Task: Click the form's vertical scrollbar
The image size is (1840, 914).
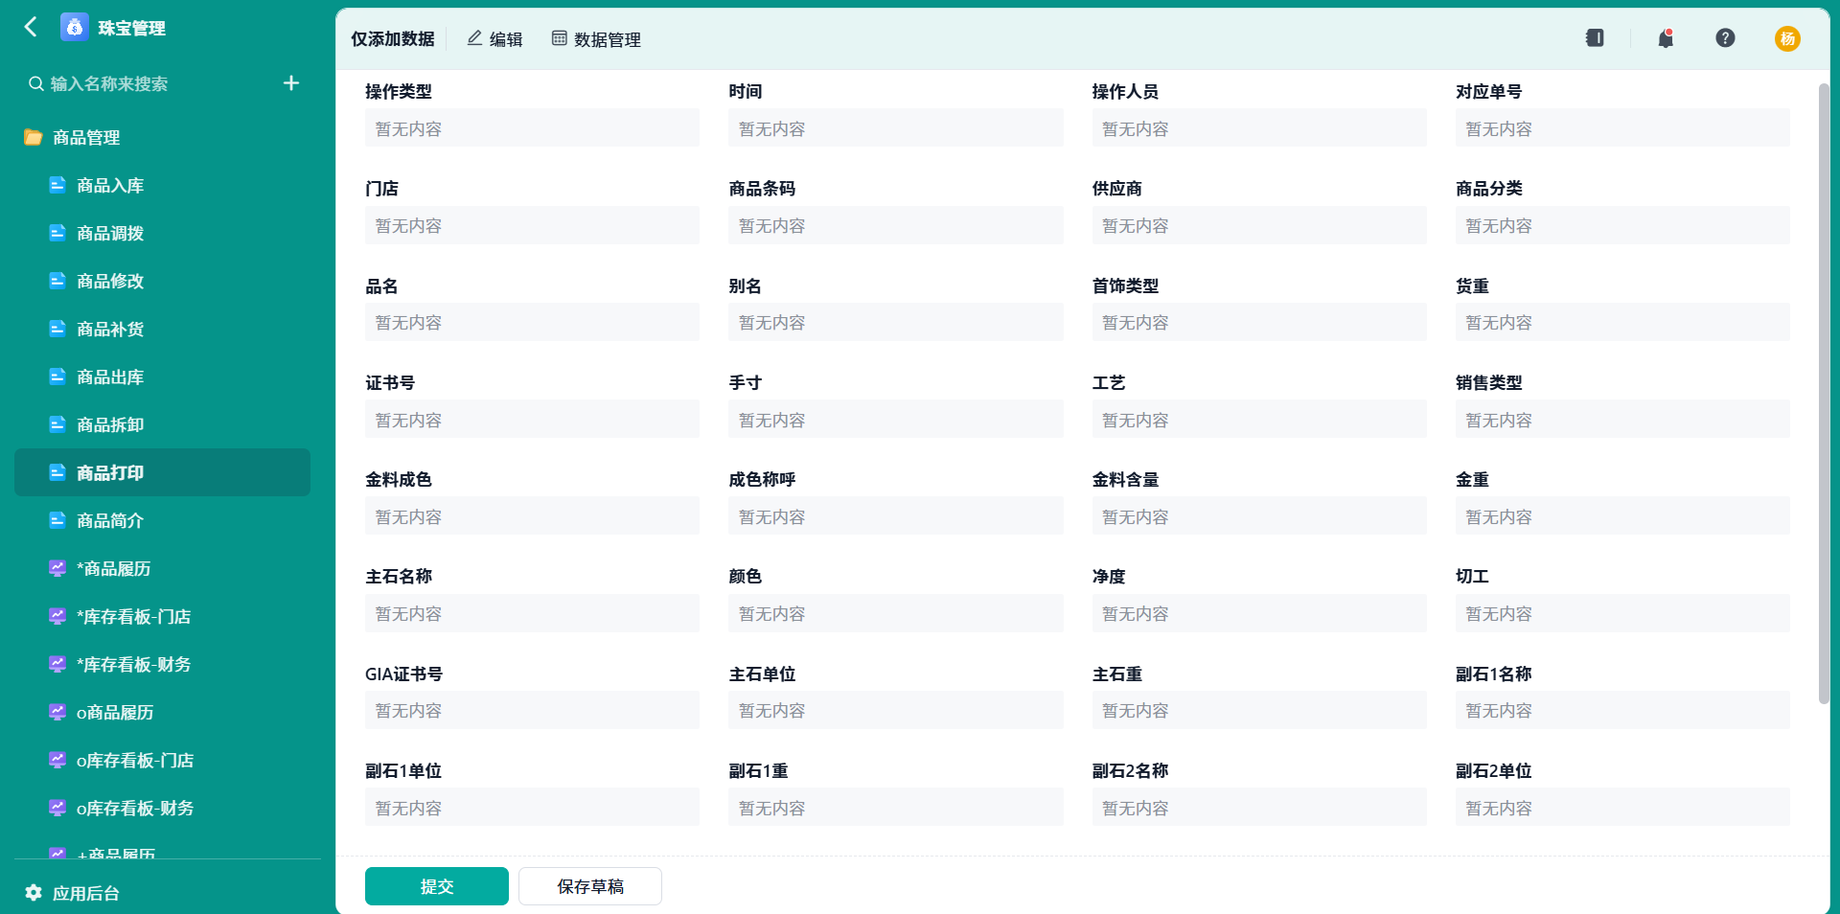Action: pos(1824,393)
